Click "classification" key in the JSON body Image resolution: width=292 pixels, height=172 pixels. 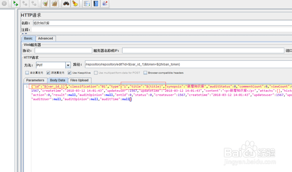[83, 86]
